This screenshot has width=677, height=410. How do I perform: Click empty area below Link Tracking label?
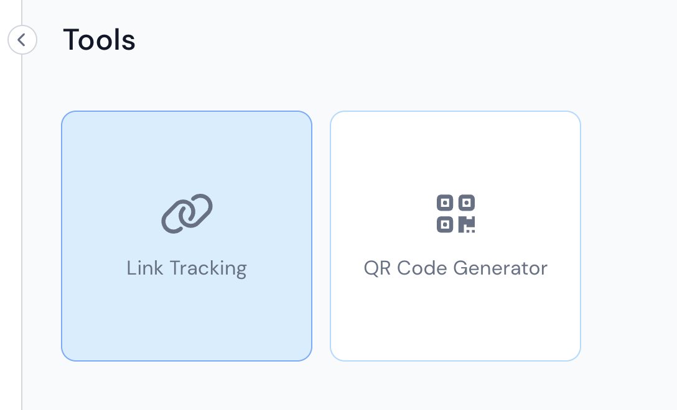click(187, 319)
